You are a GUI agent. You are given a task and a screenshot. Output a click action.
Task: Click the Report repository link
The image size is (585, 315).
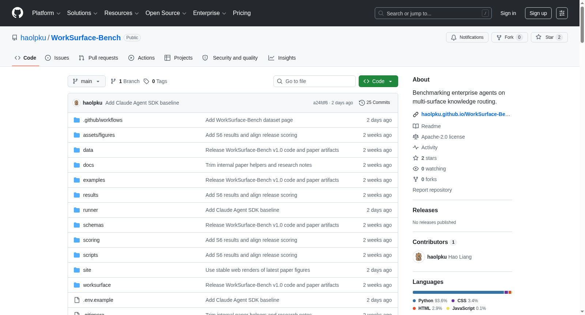(432, 190)
